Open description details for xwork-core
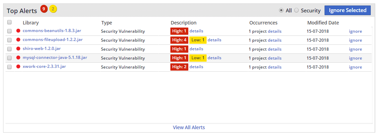 tap(196, 67)
